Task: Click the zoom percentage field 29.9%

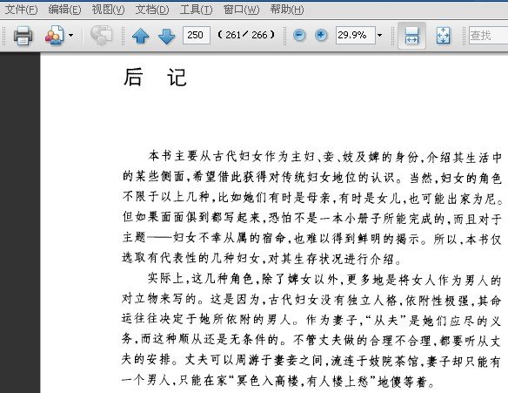Action: click(x=356, y=35)
